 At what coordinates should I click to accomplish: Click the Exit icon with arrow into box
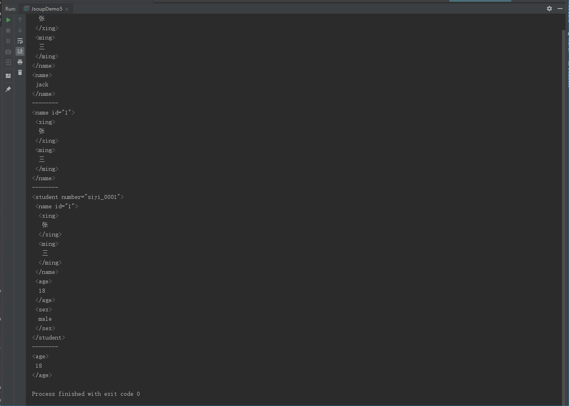pos(8,62)
